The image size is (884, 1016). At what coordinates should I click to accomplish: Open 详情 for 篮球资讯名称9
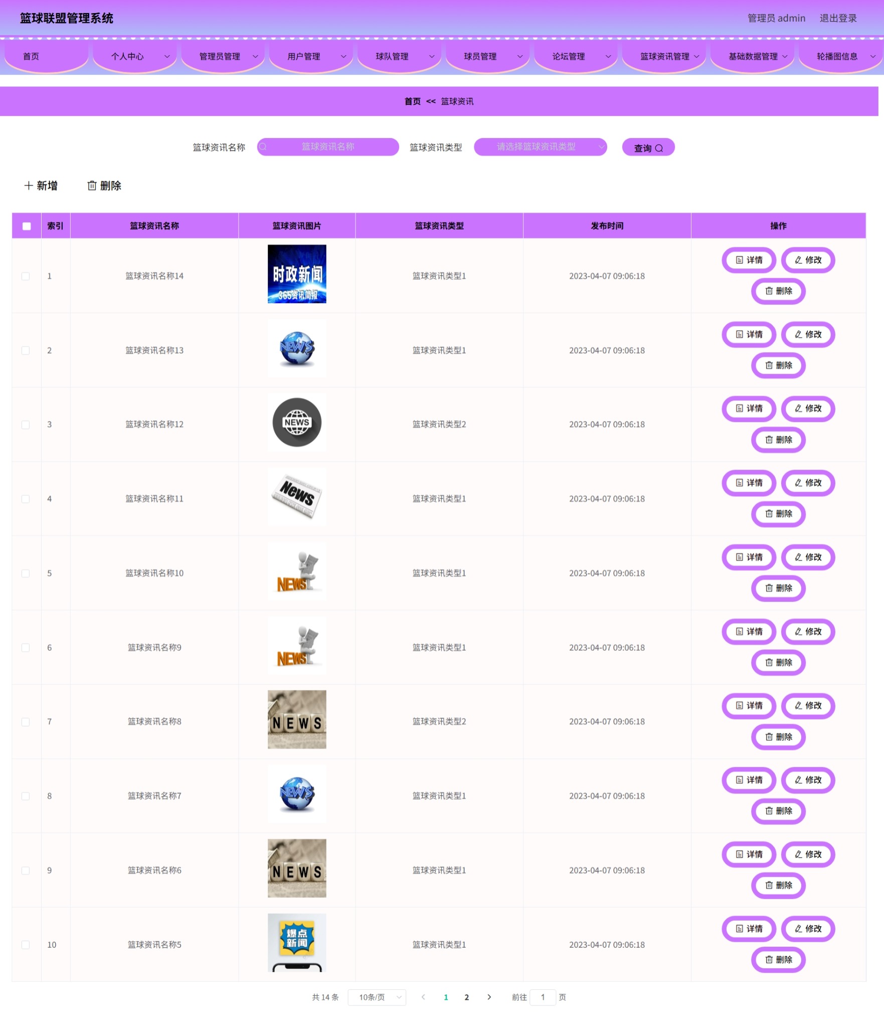(749, 631)
